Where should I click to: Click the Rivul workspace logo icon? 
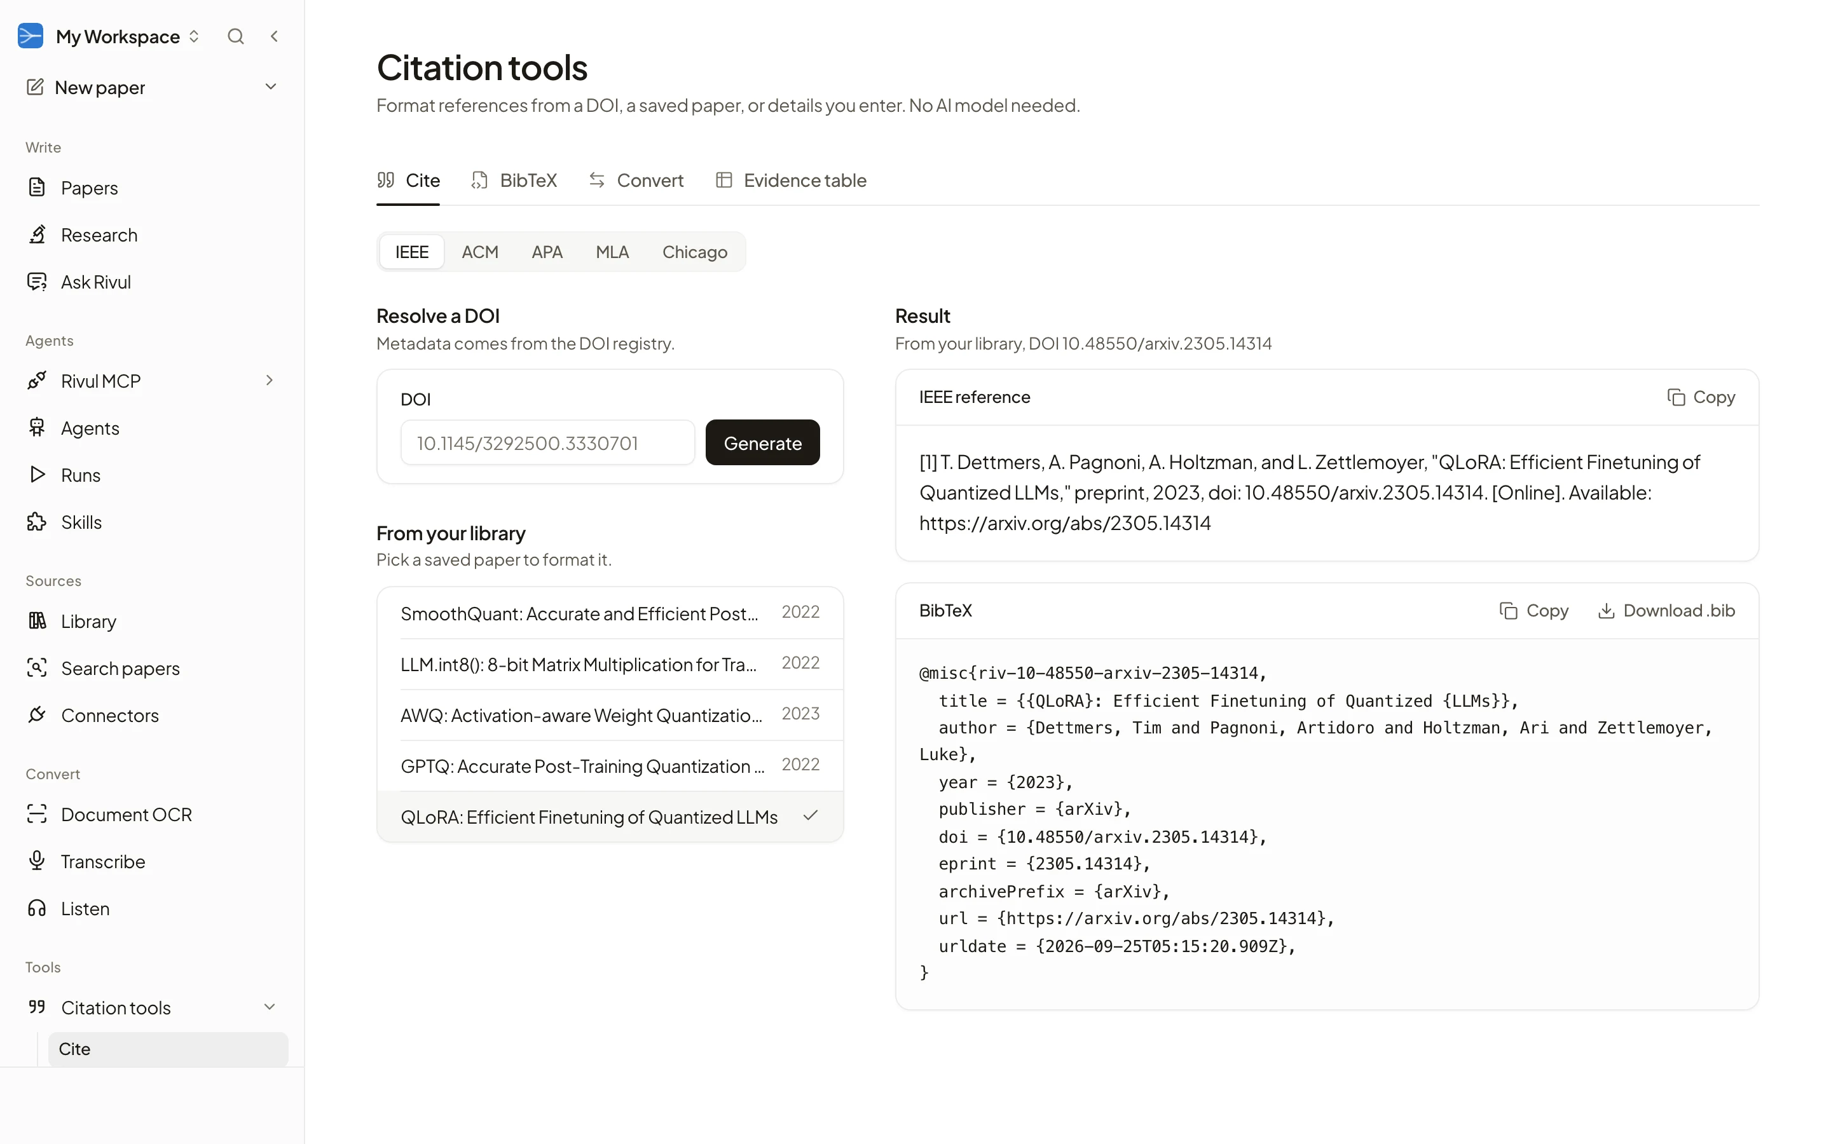31,36
